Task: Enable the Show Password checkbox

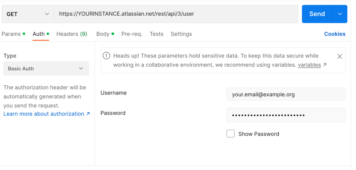Action: point(231,134)
